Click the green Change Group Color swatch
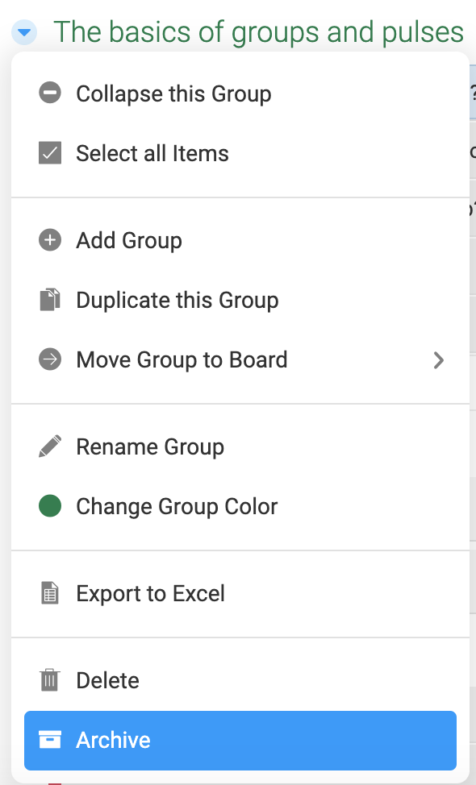476x785 pixels. click(x=49, y=505)
